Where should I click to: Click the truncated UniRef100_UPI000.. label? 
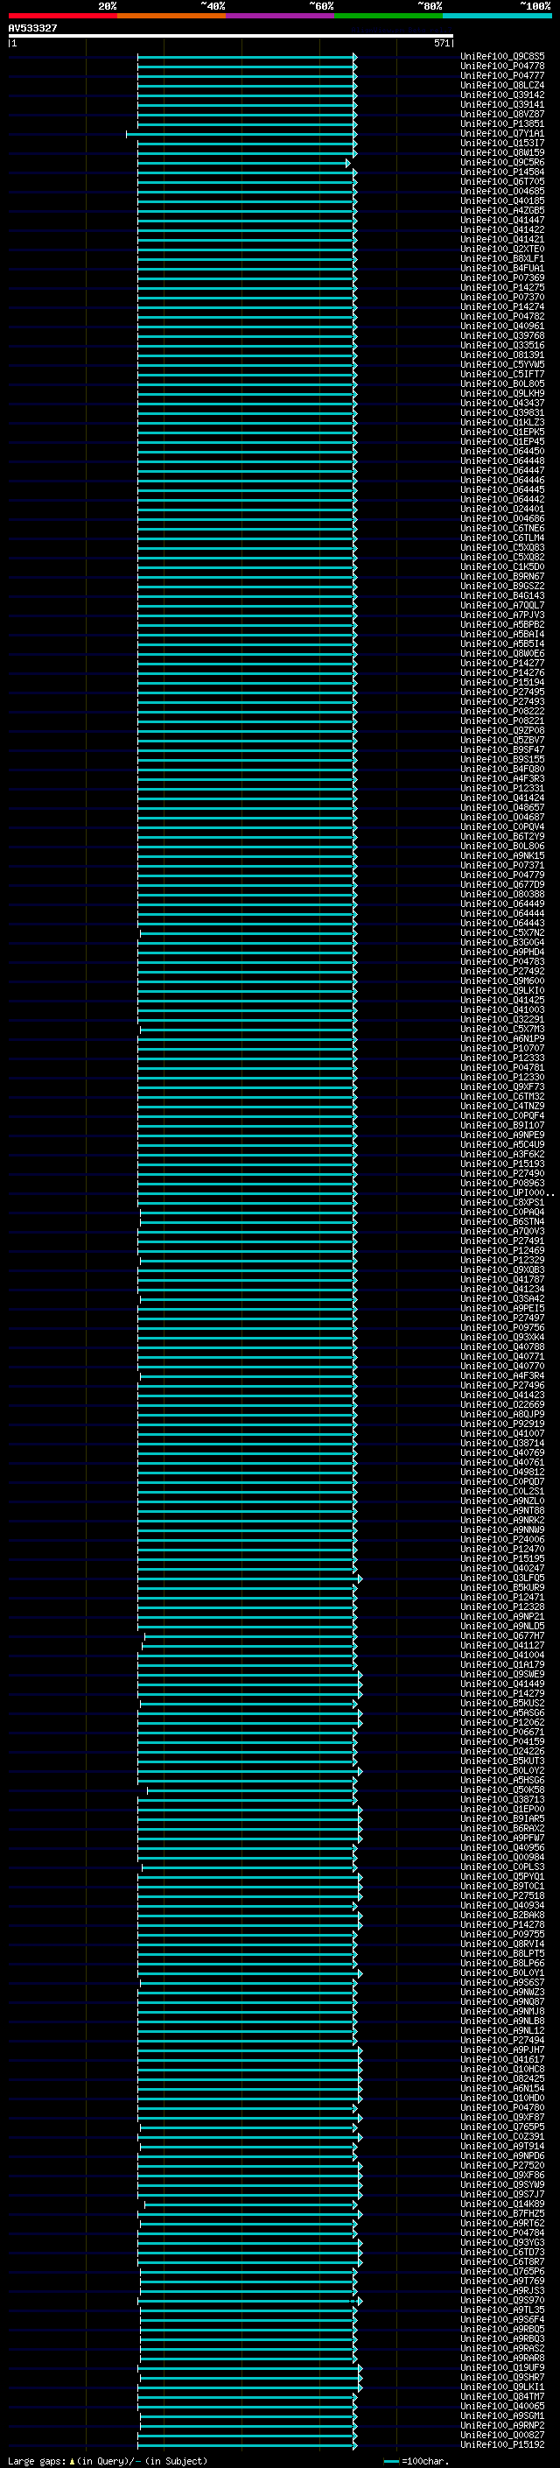tap(507, 1192)
